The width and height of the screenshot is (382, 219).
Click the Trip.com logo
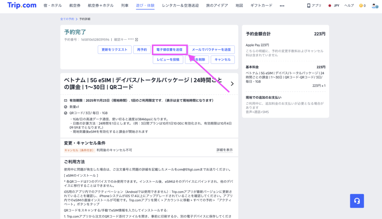[21, 6]
